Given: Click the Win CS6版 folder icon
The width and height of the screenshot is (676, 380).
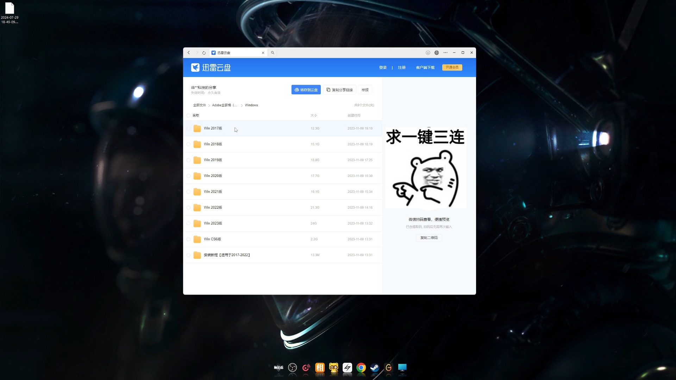Looking at the screenshot, I should (197, 239).
